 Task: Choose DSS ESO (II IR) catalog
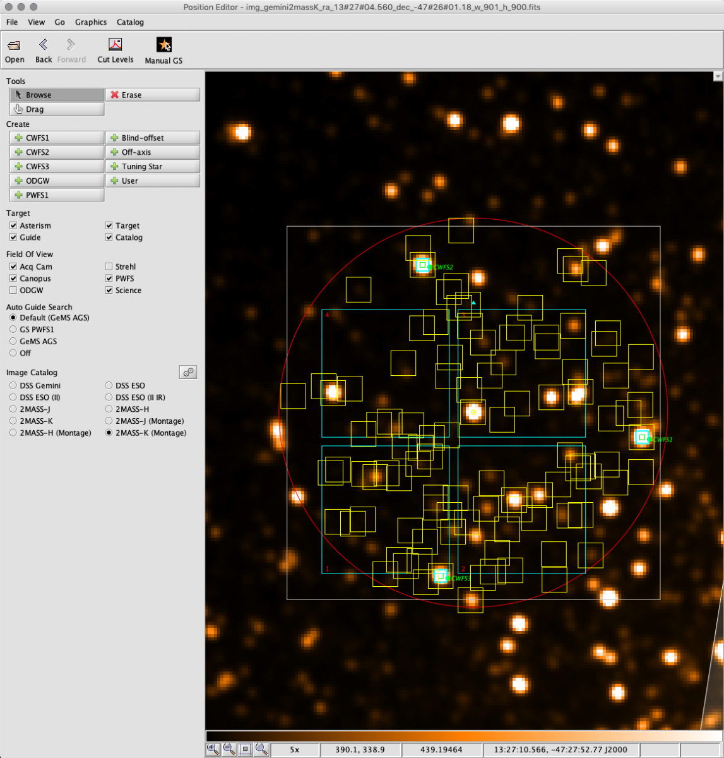point(109,397)
